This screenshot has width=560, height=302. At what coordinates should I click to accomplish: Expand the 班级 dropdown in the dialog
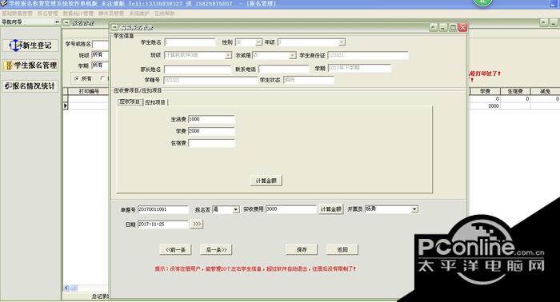click(228, 56)
